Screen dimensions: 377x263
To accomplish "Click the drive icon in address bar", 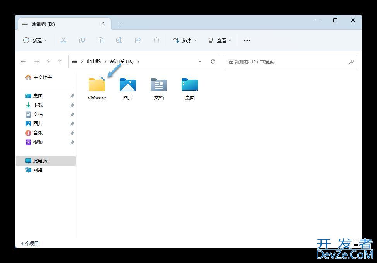I will (x=75, y=61).
